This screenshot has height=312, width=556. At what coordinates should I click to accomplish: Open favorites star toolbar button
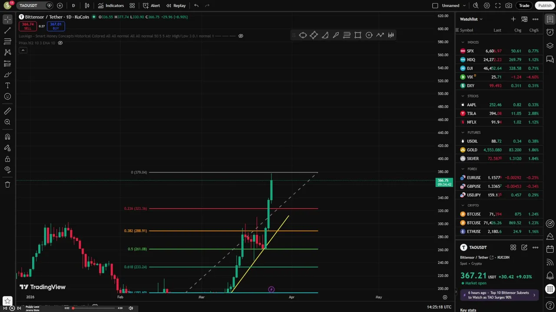(x=7, y=301)
